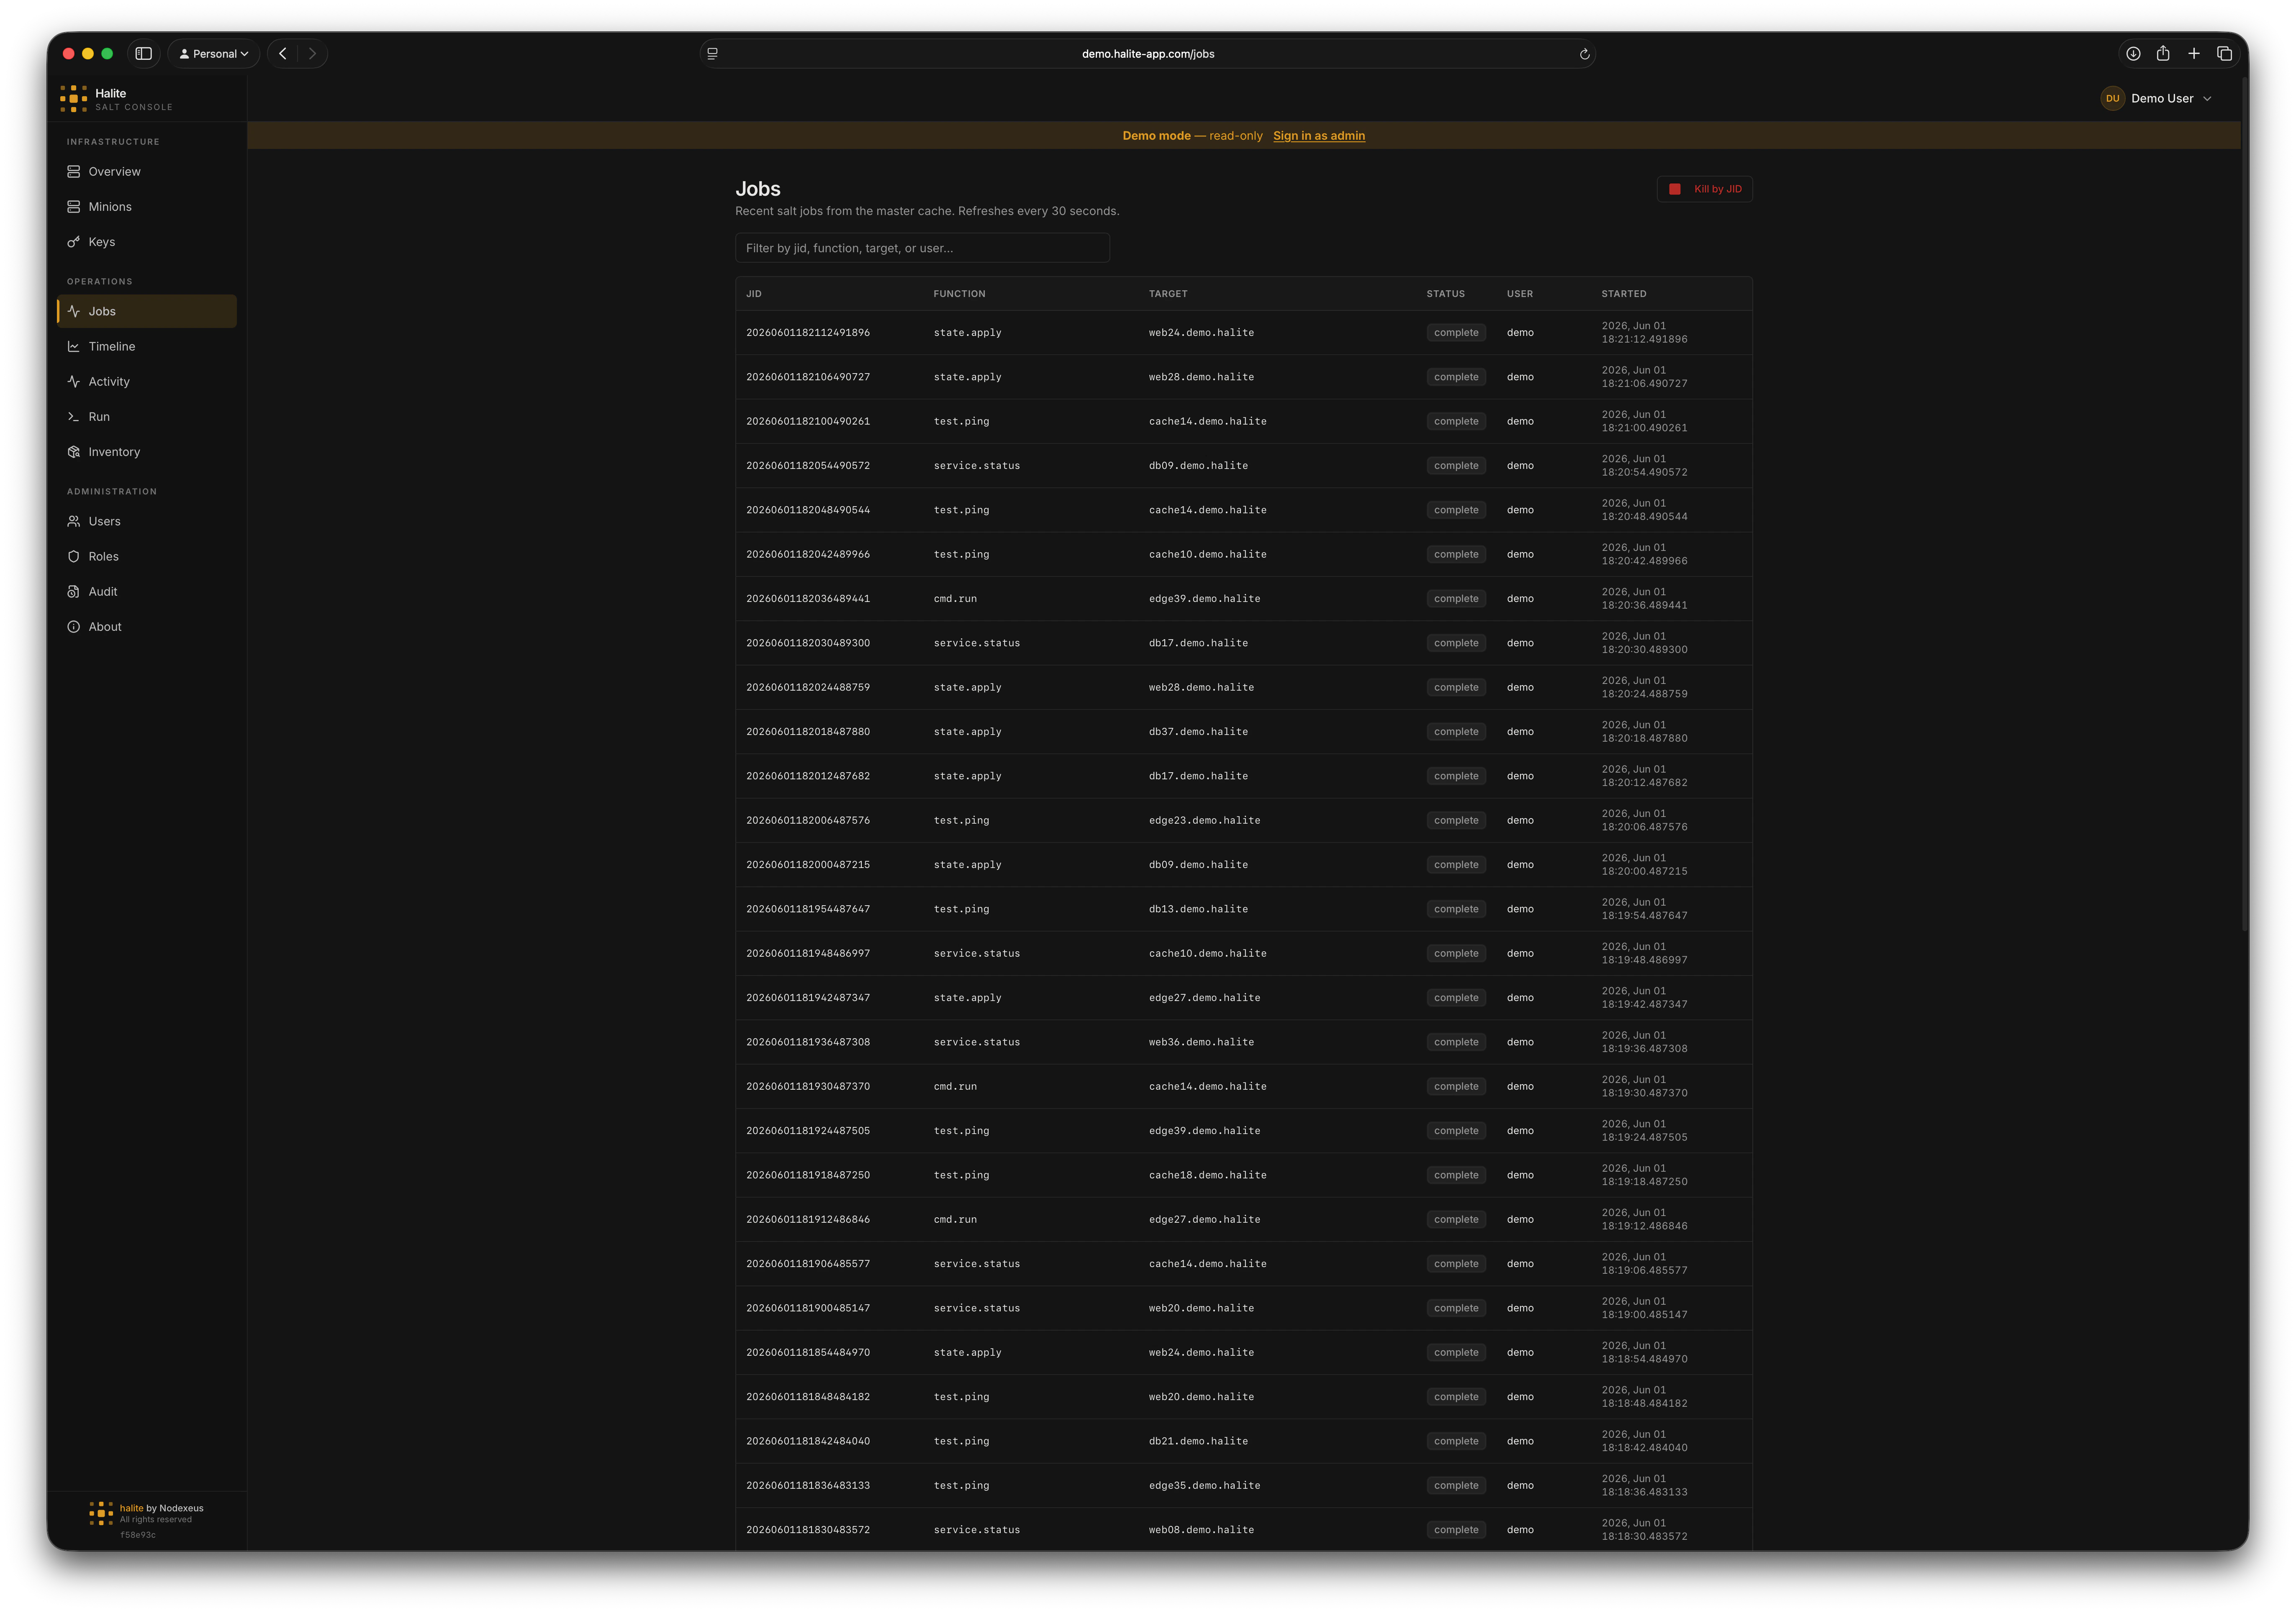Open Audit in the sidebar
The width and height of the screenshot is (2296, 1613).
tap(147, 591)
